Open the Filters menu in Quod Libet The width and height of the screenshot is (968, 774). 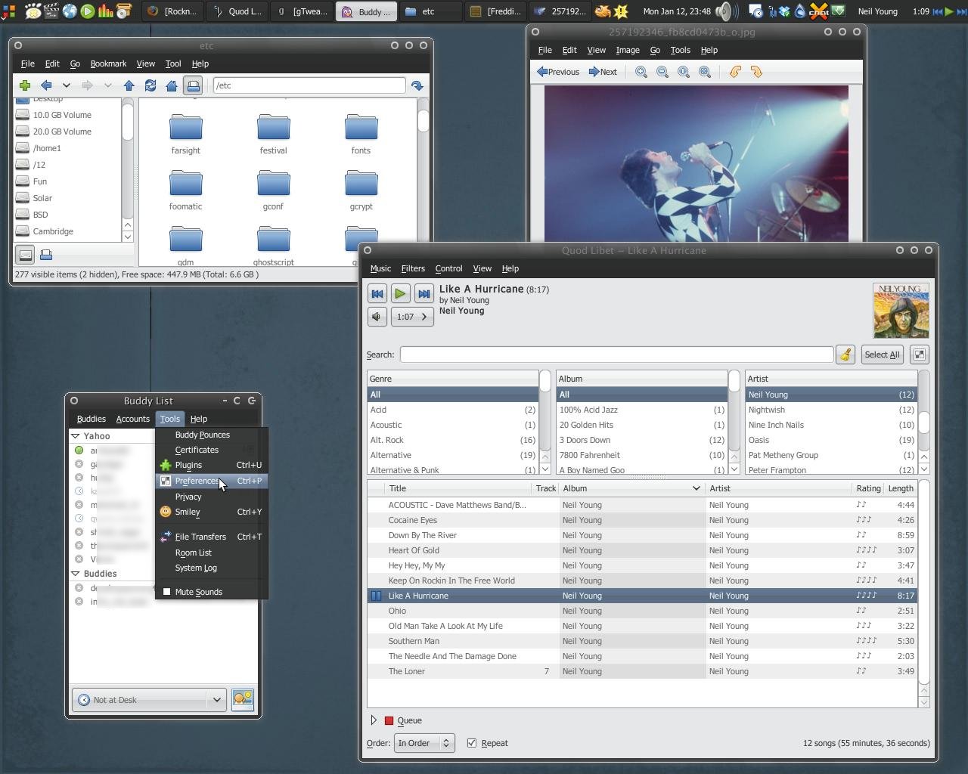point(413,268)
